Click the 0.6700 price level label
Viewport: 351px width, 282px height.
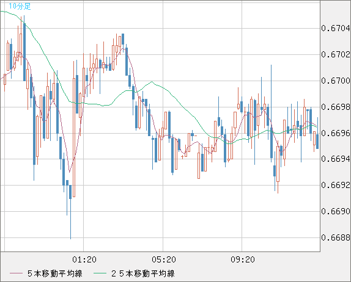336,81
